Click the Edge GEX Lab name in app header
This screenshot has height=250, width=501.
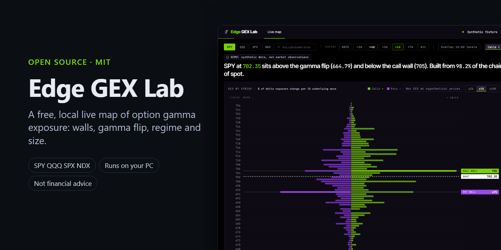244,32
